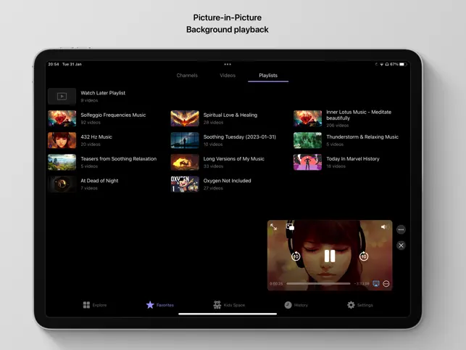Open the Explore tab in the bottom bar
The height and width of the screenshot is (350, 466).
95,305
